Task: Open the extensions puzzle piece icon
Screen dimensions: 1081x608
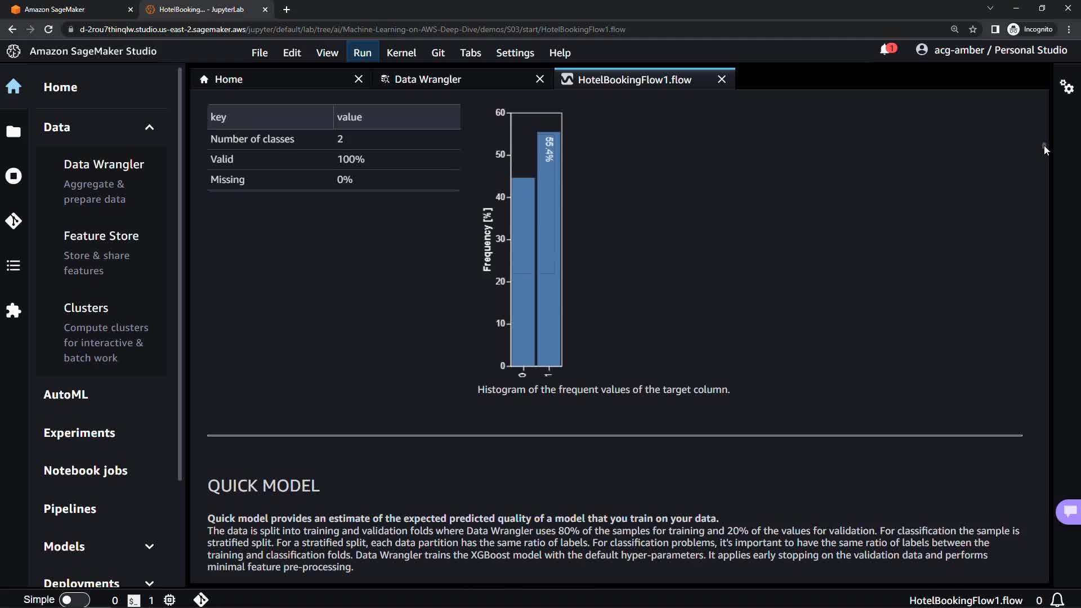Action: tap(14, 310)
